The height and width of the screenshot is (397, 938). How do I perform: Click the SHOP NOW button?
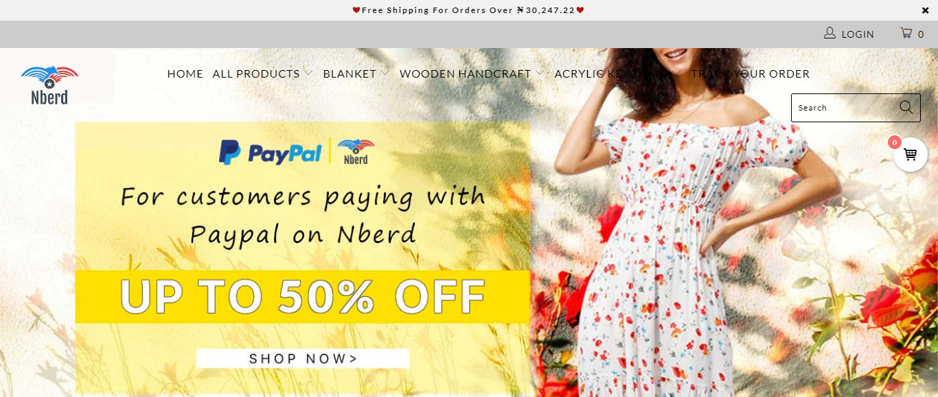coord(303,359)
